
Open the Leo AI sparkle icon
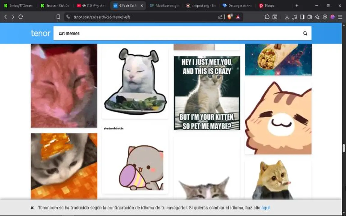[317, 17]
